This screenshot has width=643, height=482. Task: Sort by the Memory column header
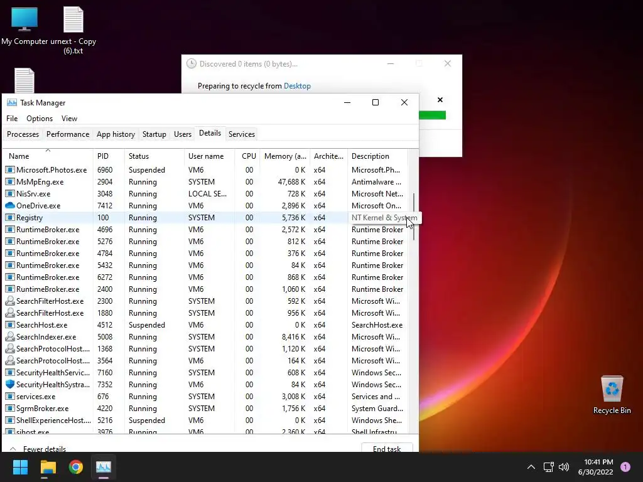click(284, 156)
